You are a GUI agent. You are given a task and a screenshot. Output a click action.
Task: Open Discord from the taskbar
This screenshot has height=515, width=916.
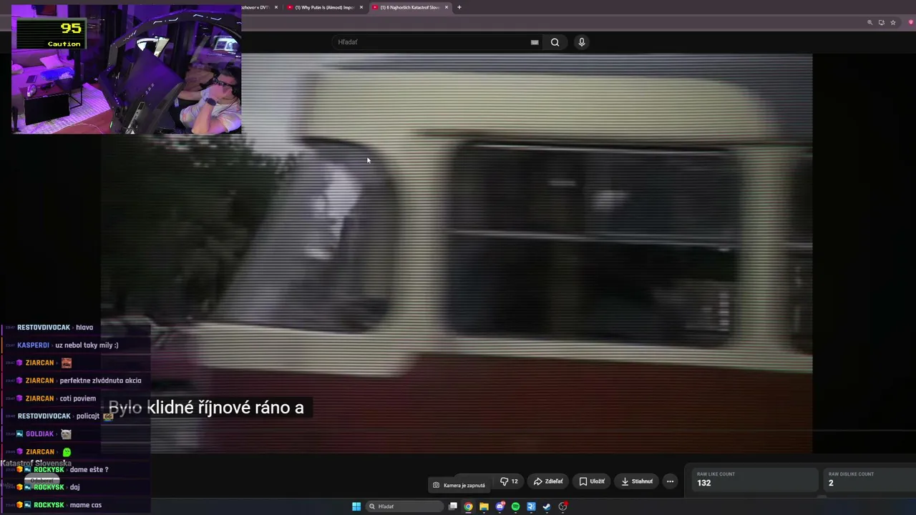pos(500,506)
